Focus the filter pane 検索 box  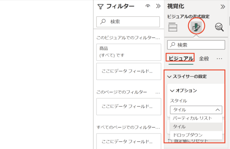click(128, 22)
